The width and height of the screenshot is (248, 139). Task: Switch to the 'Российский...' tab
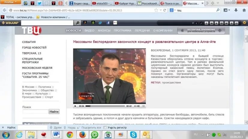click(148, 3)
